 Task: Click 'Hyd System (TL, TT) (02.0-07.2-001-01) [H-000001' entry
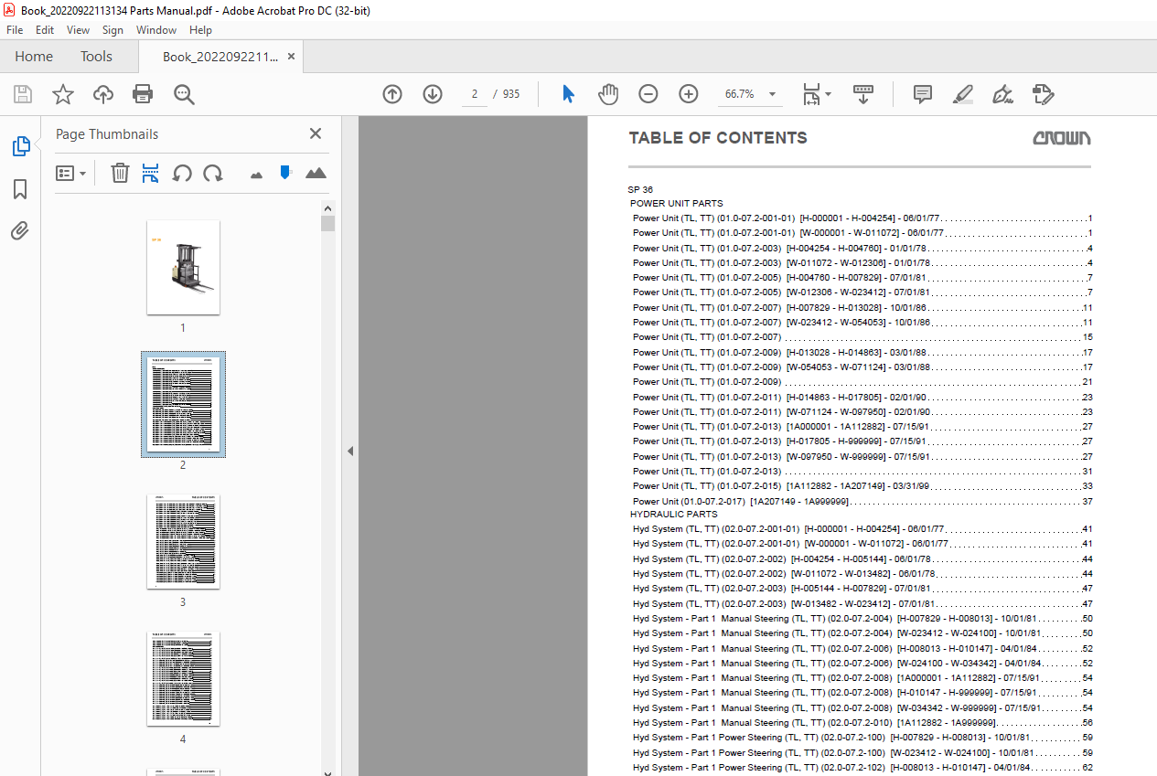pyautogui.click(x=861, y=529)
